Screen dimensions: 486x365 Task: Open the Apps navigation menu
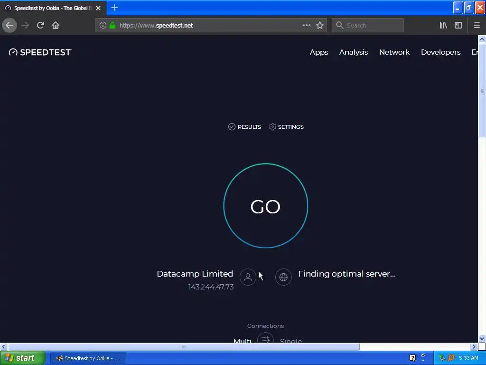click(x=319, y=52)
